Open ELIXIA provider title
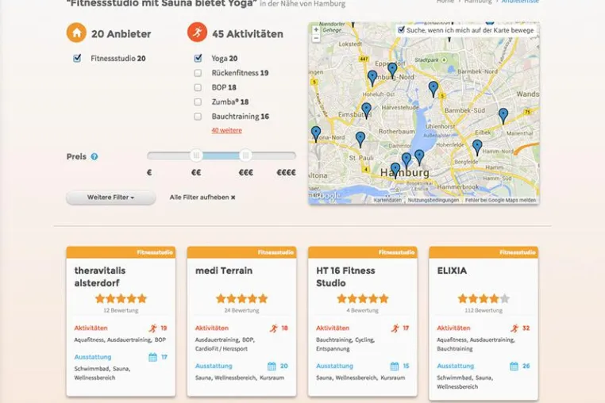 pos(452,271)
